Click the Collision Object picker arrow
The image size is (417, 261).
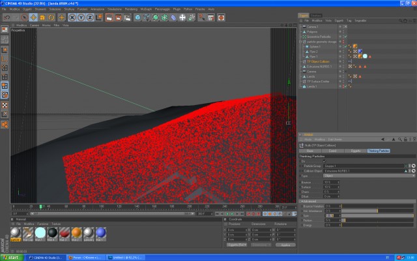point(414,171)
